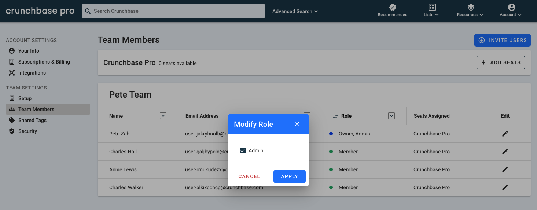Apply the role change
This screenshot has width=537, height=210.
(290, 176)
